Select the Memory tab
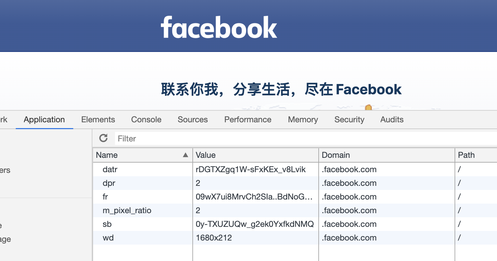The height and width of the screenshot is (261, 497). (x=303, y=120)
